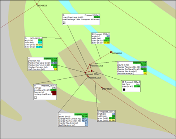
Task: Click ground (m AD) value in Proposed_CSOc label
Action: [x=85, y=117]
